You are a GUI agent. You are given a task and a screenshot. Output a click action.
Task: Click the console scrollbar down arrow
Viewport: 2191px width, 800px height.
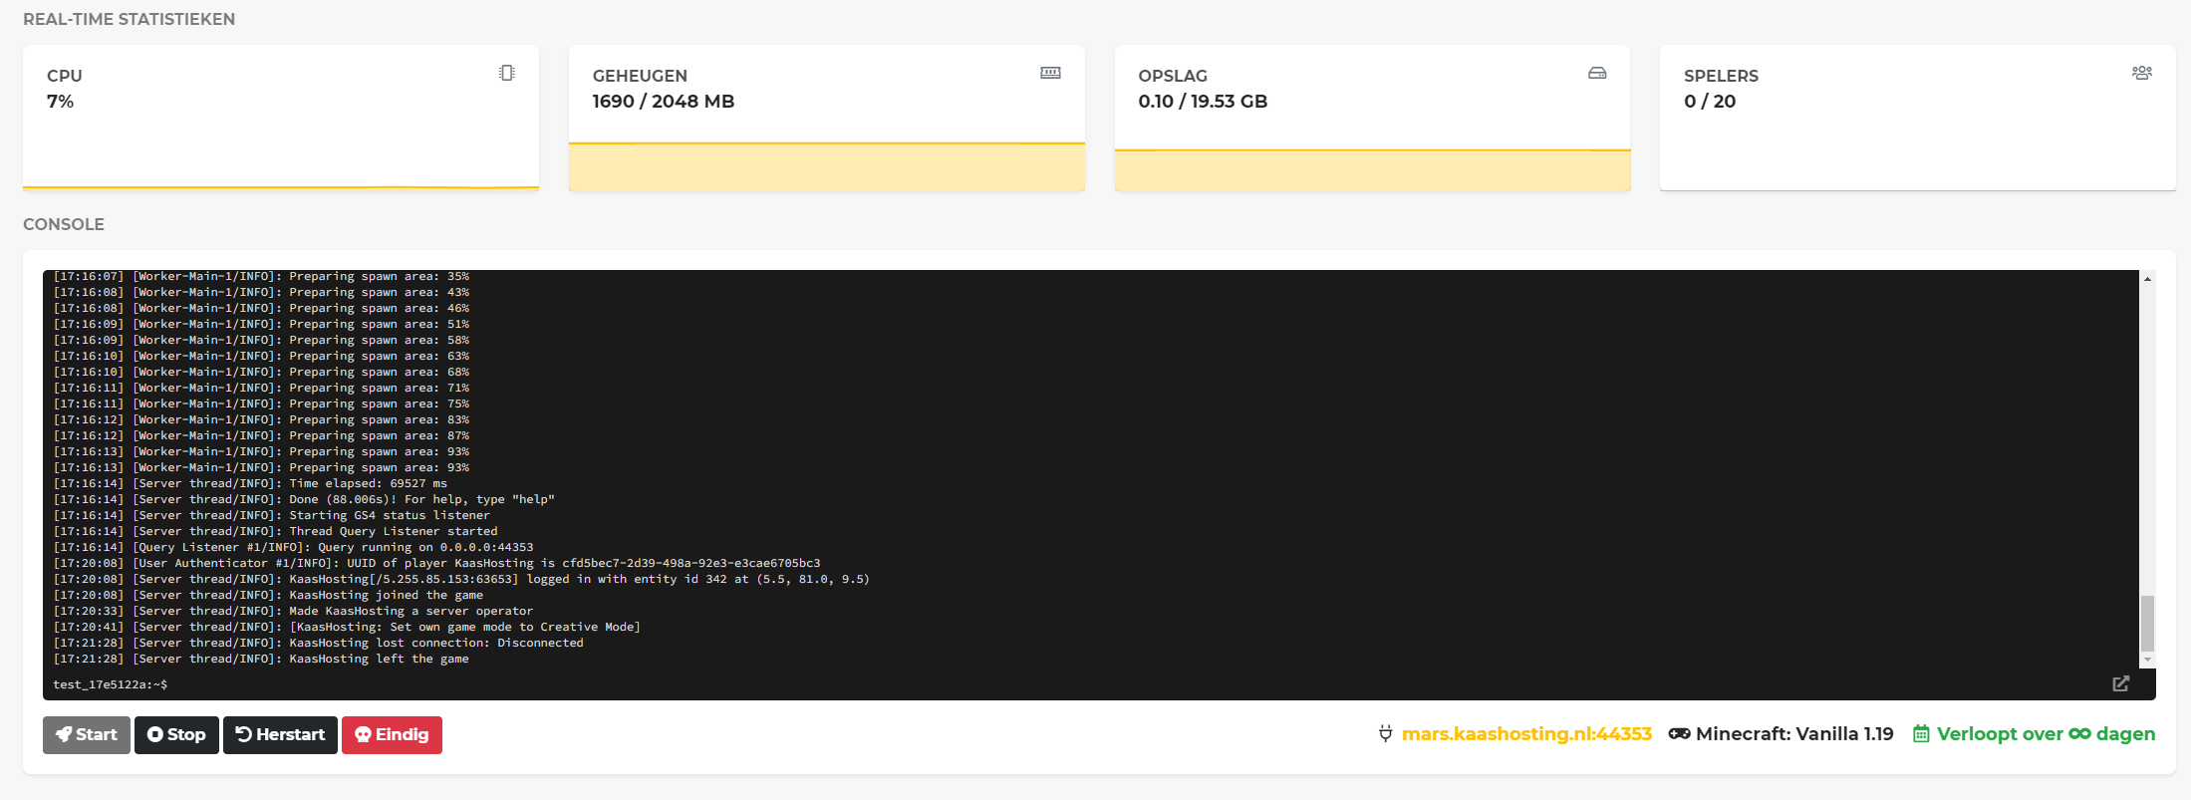(2147, 660)
